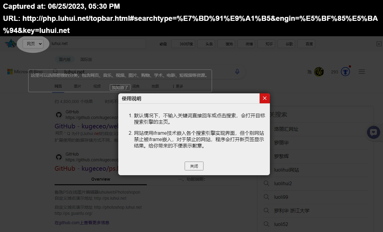383x232 pixels.
Task: Switch search engine to 搜狗
Action: (x=226, y=44)
